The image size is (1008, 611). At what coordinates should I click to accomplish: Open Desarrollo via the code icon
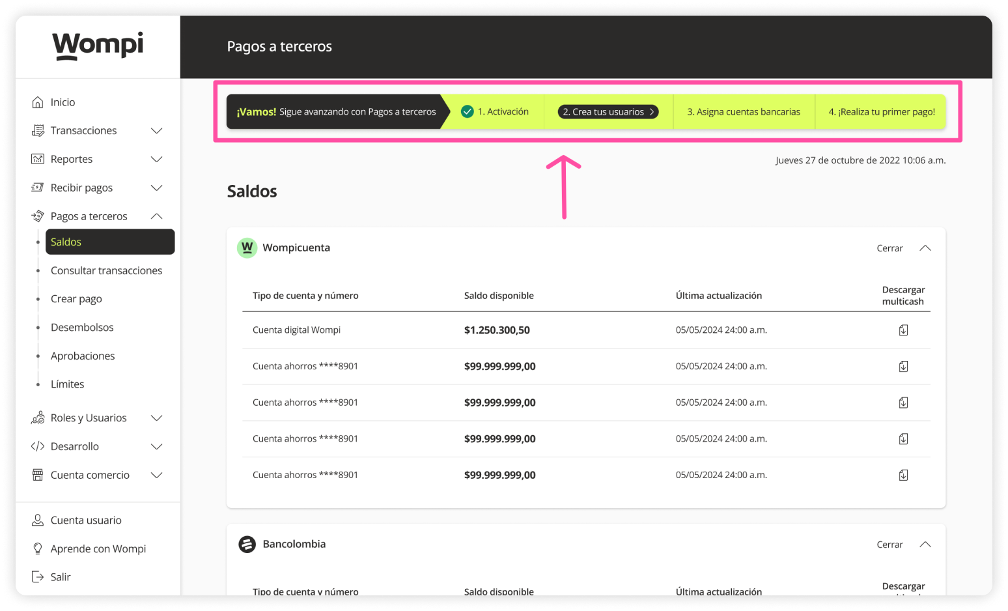[x=38, y=446]
